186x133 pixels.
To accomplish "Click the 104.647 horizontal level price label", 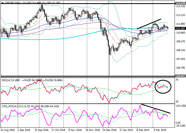I will [180, 76].
